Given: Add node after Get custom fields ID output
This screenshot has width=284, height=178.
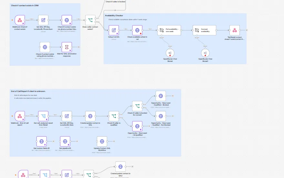Looking at the screenshot, I should click(x=54, y=141).
